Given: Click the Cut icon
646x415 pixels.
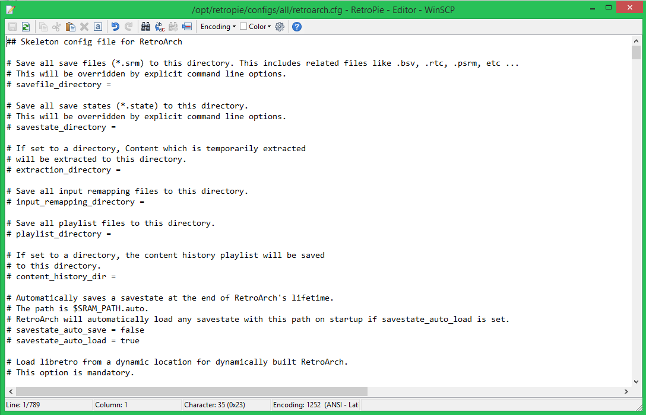Looking at the screenshot, I should coord(56,27).
